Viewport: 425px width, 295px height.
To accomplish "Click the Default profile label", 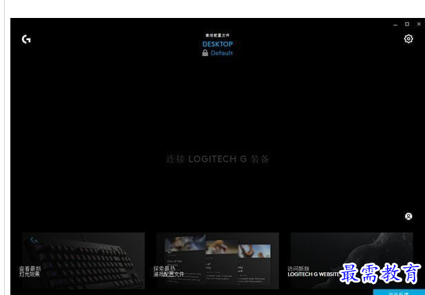I will point(222,53).
